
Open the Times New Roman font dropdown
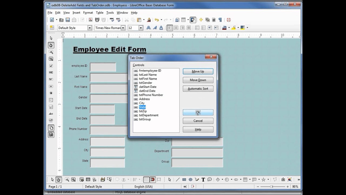(x=123, y=28)
